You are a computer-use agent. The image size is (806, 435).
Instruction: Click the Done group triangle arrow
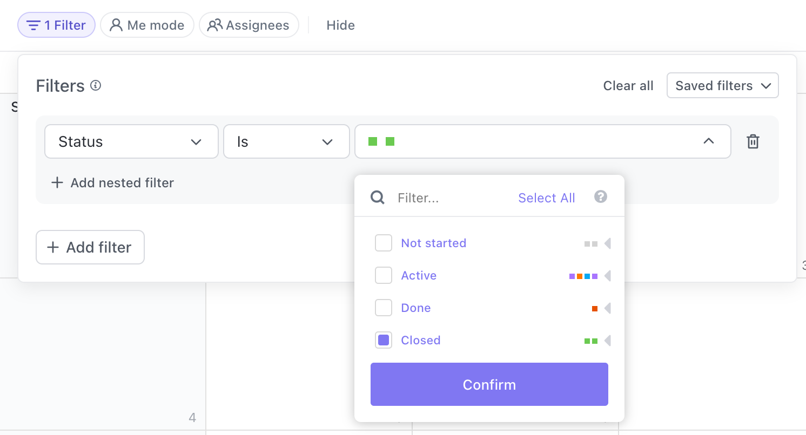click(x=608, y=308)
